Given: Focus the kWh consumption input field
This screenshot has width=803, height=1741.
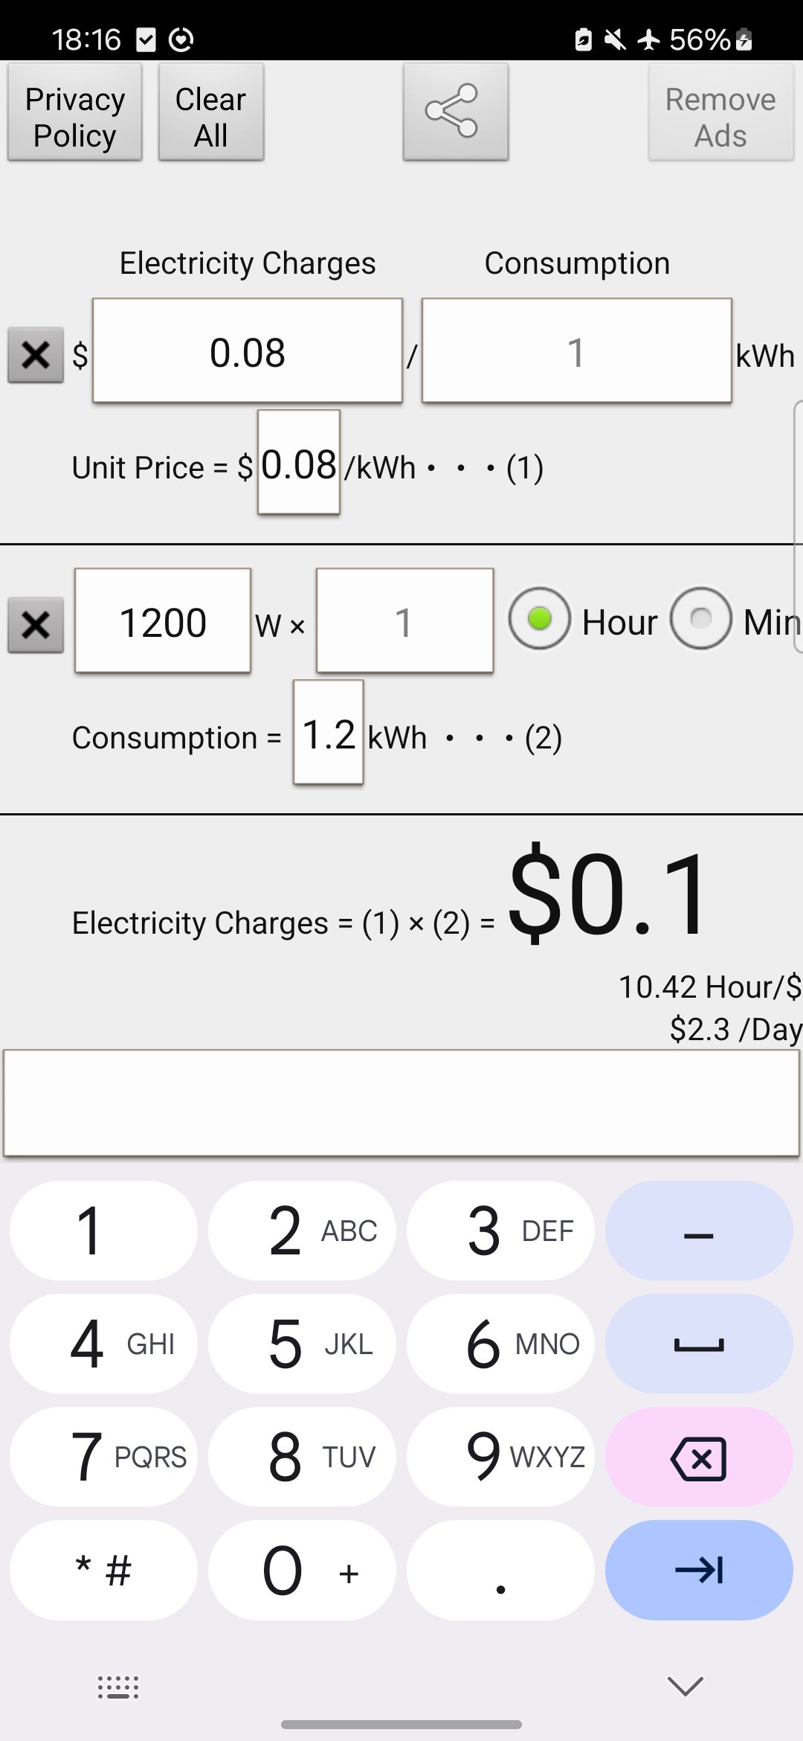Looking at the screenshot, I should [x=576, y=351].
